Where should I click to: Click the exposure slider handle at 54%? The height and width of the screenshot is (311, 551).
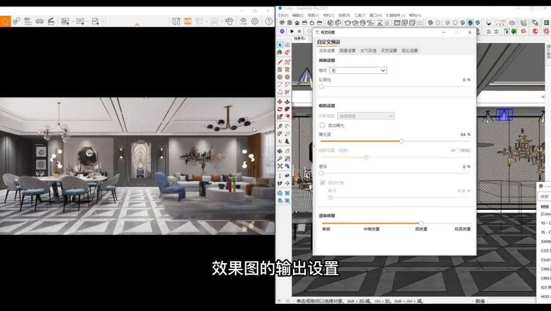pyautogui.click(x=402, y=141)
